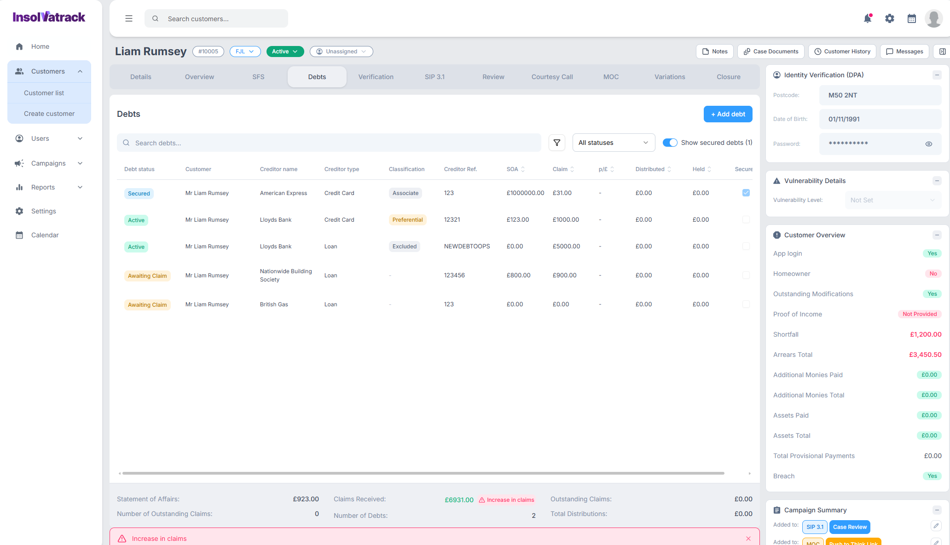Open the Notes button
The height and width of the screenshot is (545, 950).
(x=715, y=52)
